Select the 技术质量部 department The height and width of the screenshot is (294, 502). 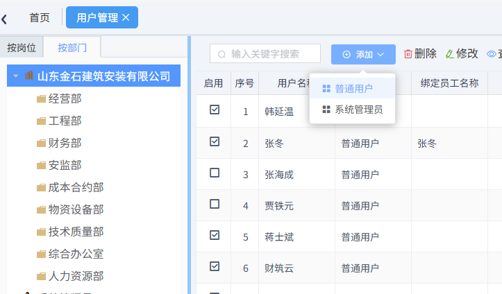[76, 232]
